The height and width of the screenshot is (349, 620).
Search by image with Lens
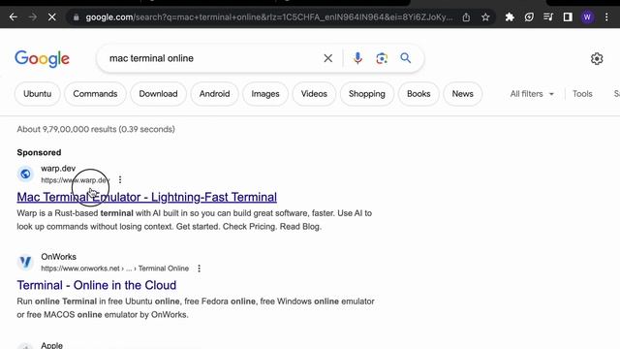(x=382, y=58)
